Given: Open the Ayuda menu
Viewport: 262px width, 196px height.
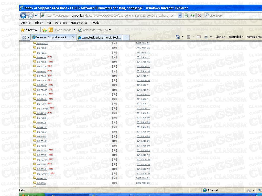Looking at the screenshot, I should pos(95,23).
